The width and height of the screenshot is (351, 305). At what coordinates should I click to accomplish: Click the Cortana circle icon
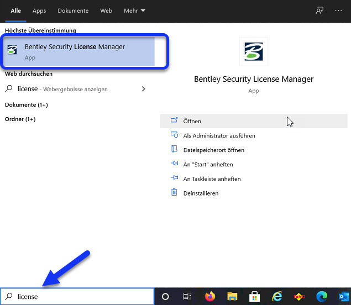point(165,297)
